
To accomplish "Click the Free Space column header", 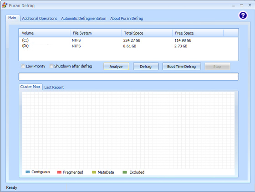I will [x=198, y=33].
